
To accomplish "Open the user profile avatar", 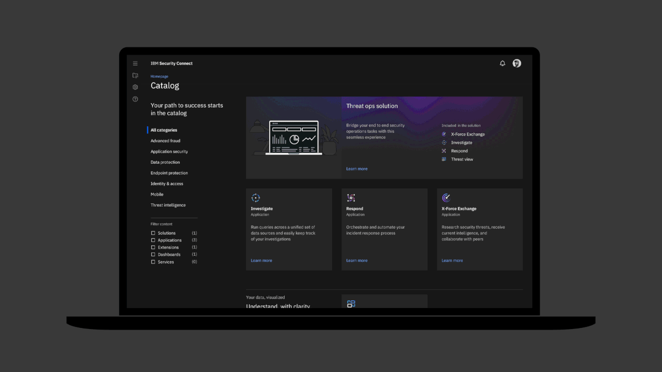I will coord(517,63).
